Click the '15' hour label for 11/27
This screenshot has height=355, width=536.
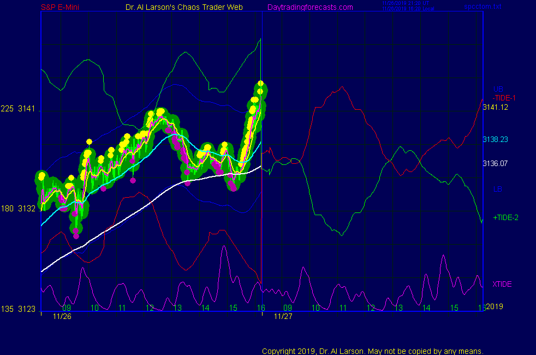[x=454, y=308]
